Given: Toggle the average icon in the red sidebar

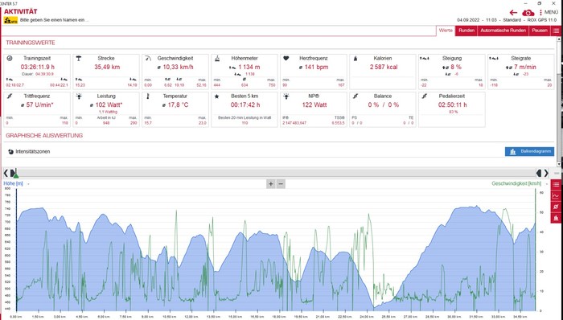Looking at the screenshot, I should point(557,207).
